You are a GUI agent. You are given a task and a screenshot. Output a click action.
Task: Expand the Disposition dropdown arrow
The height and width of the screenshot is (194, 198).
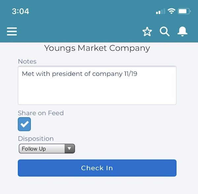(70, 149)
